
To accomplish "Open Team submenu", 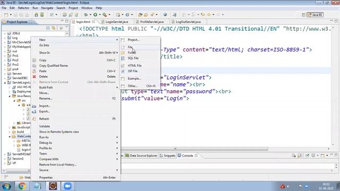I will click(75, 153).
